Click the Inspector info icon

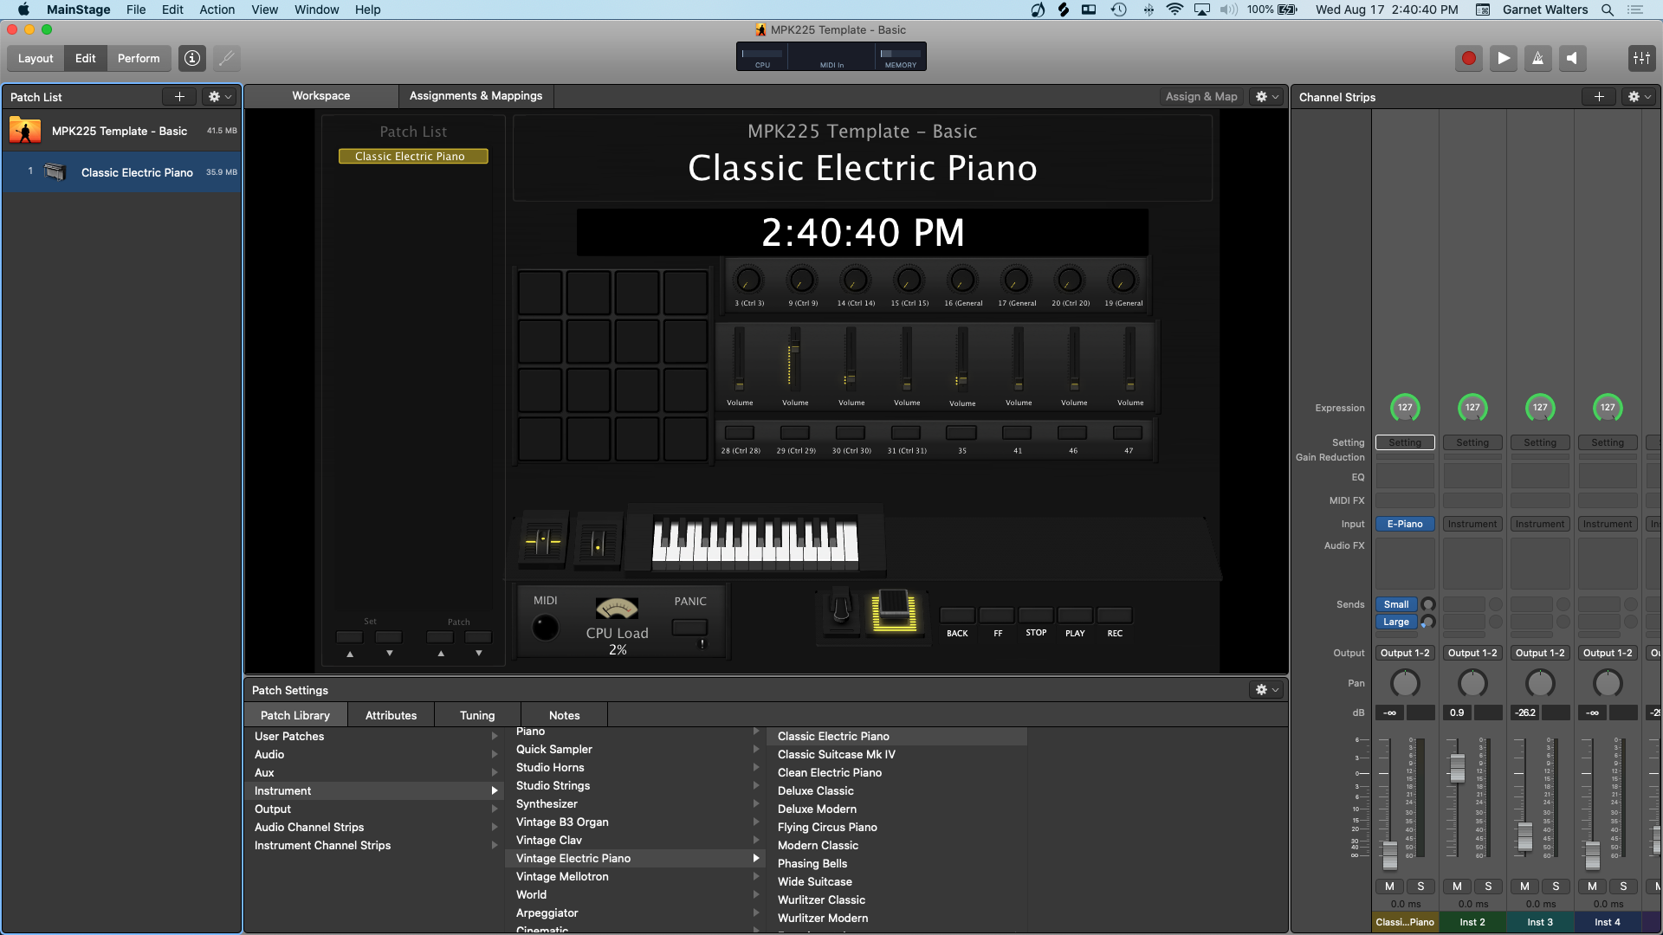pos(192,58)
